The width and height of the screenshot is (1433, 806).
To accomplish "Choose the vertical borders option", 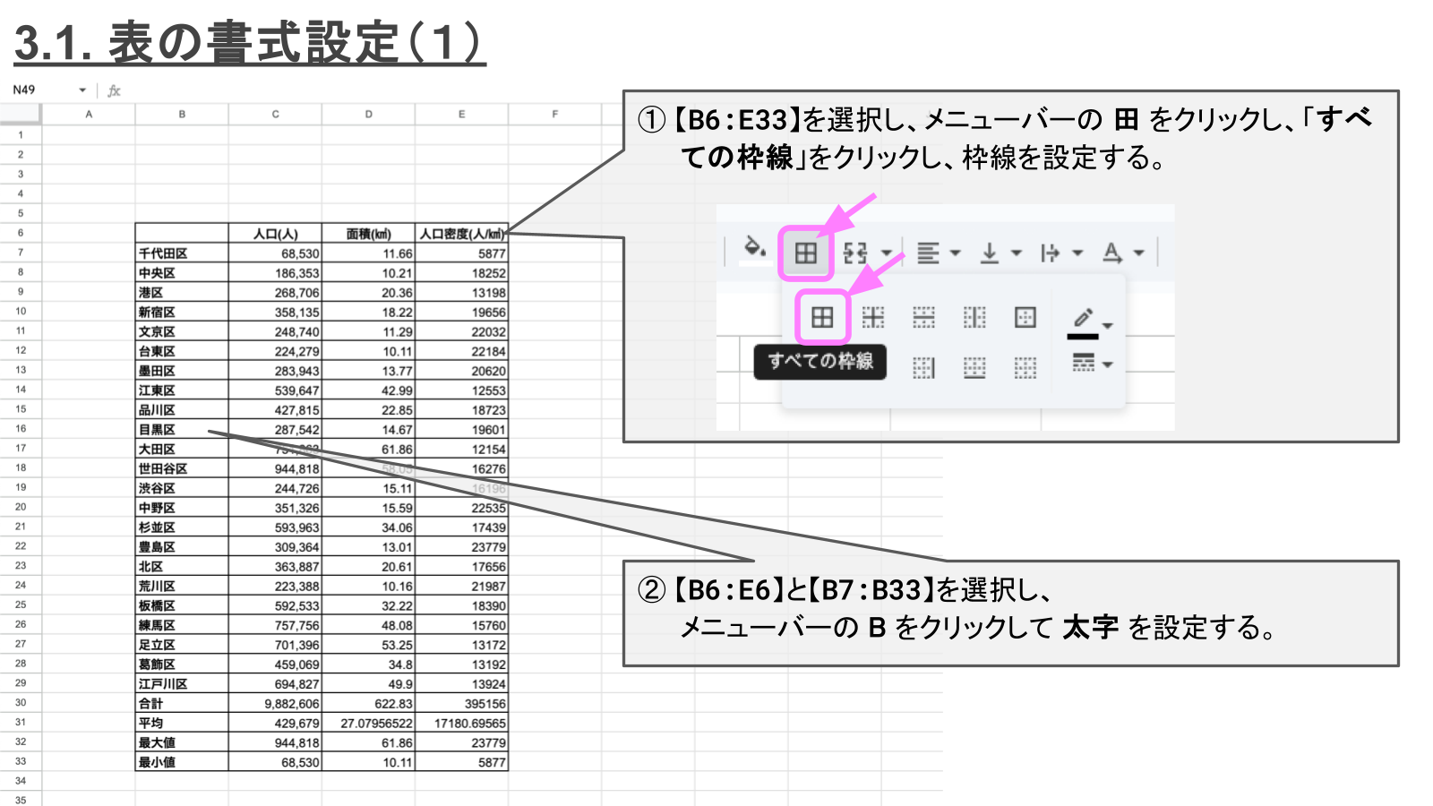I will pos(974,317).
